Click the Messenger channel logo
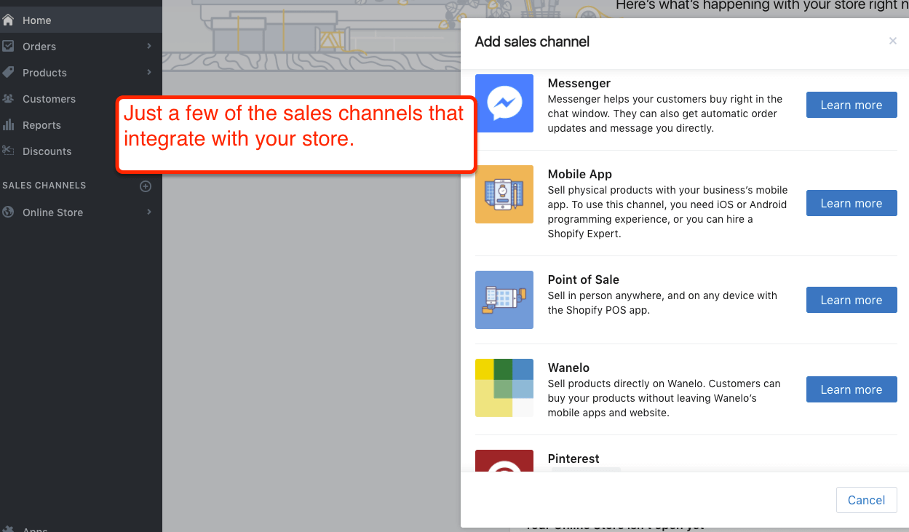This screenshot has height=532, width=909. tap(504, 103)
